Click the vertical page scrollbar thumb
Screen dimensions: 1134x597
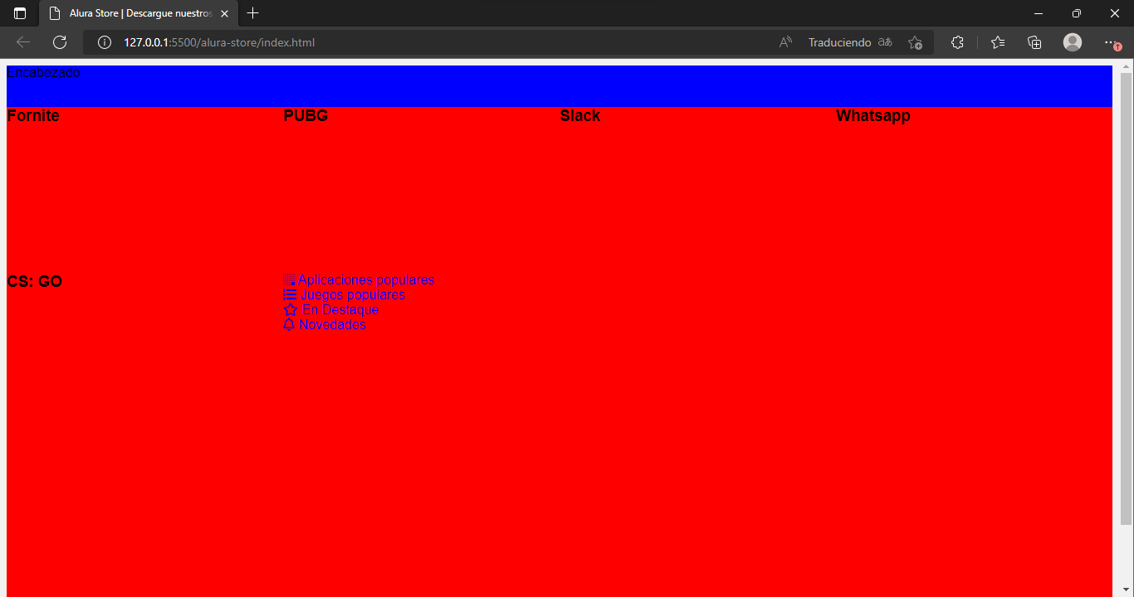pos(1126,298)
